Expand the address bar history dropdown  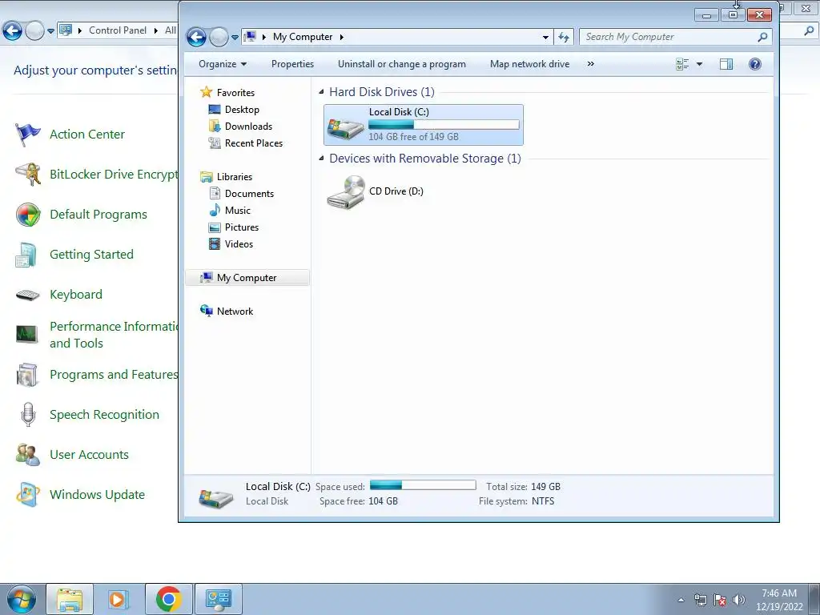tap(545, 37)
